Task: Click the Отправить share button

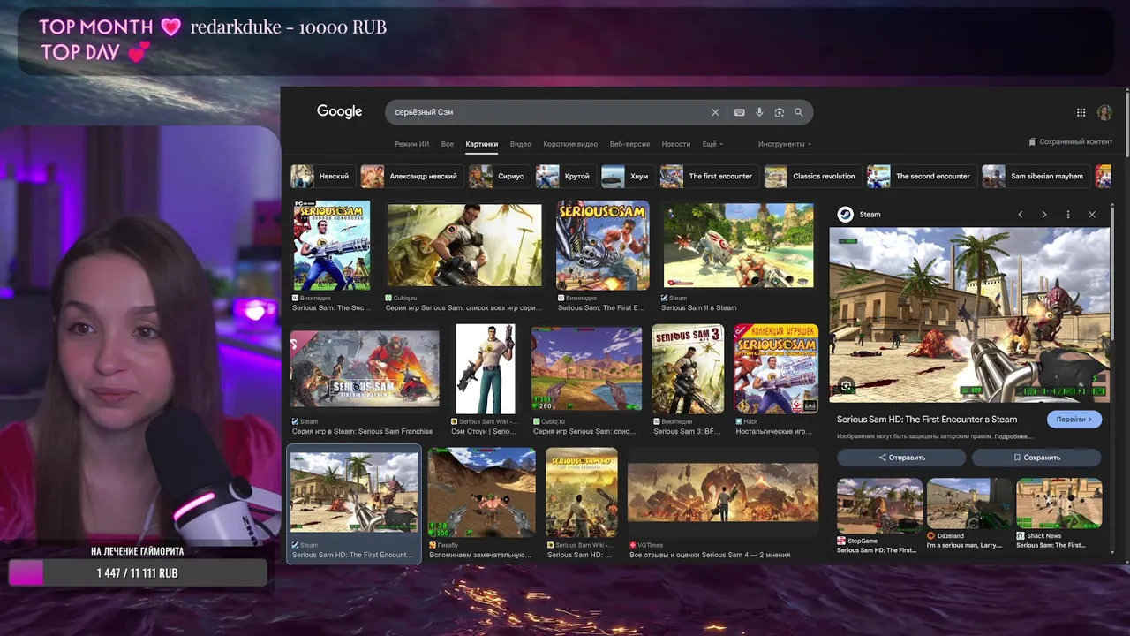Action: coord(901,458)
